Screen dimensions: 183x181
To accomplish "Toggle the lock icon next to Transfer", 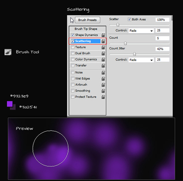I will [x=103, y=66].
